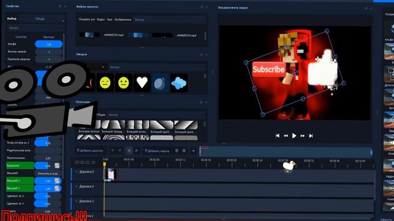The height and width of the screenshot is (221, 394).
Task: Expand the Дорожка 4 track menu
Action: coord(76,187)
